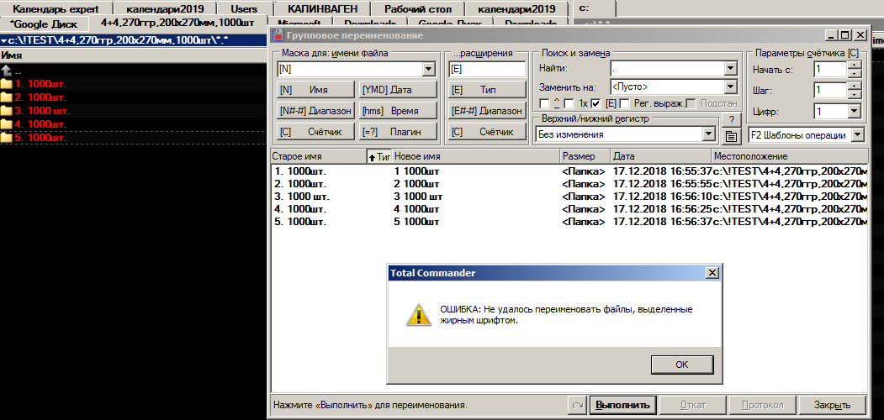Insert the '[YMD] Дата' placeholder
This screenshot has height=420, width=884.
tap(398, 90)
